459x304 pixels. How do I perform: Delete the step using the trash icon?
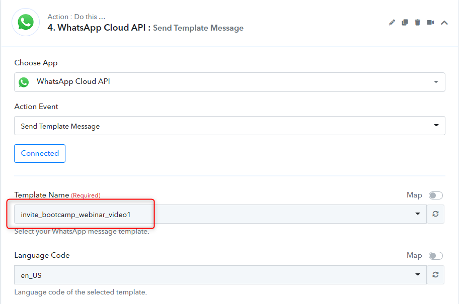(417, 23)
